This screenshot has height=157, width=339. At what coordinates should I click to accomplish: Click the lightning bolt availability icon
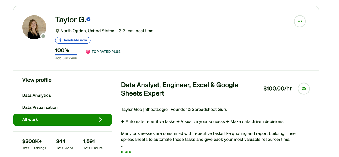pos(60,40)
